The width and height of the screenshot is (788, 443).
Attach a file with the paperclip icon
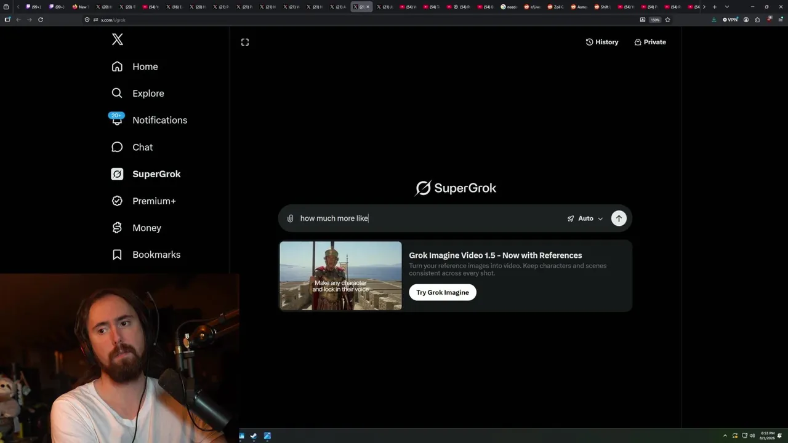[x=291, y=218]
